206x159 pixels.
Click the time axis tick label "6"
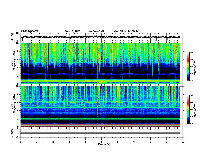pyautogui.click(x=118, y=142)
